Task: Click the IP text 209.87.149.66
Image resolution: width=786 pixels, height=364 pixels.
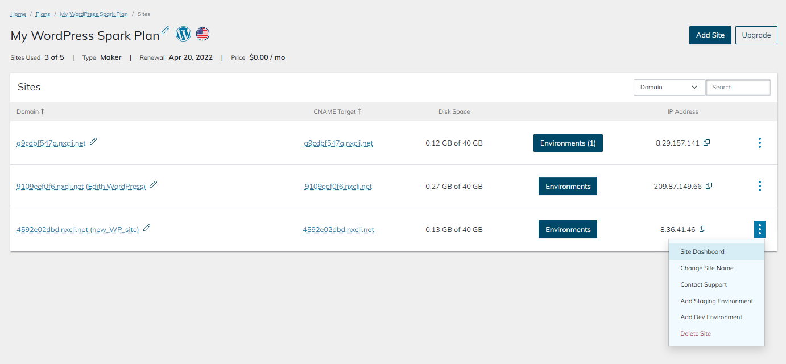Action: click(x=678, y=187)
